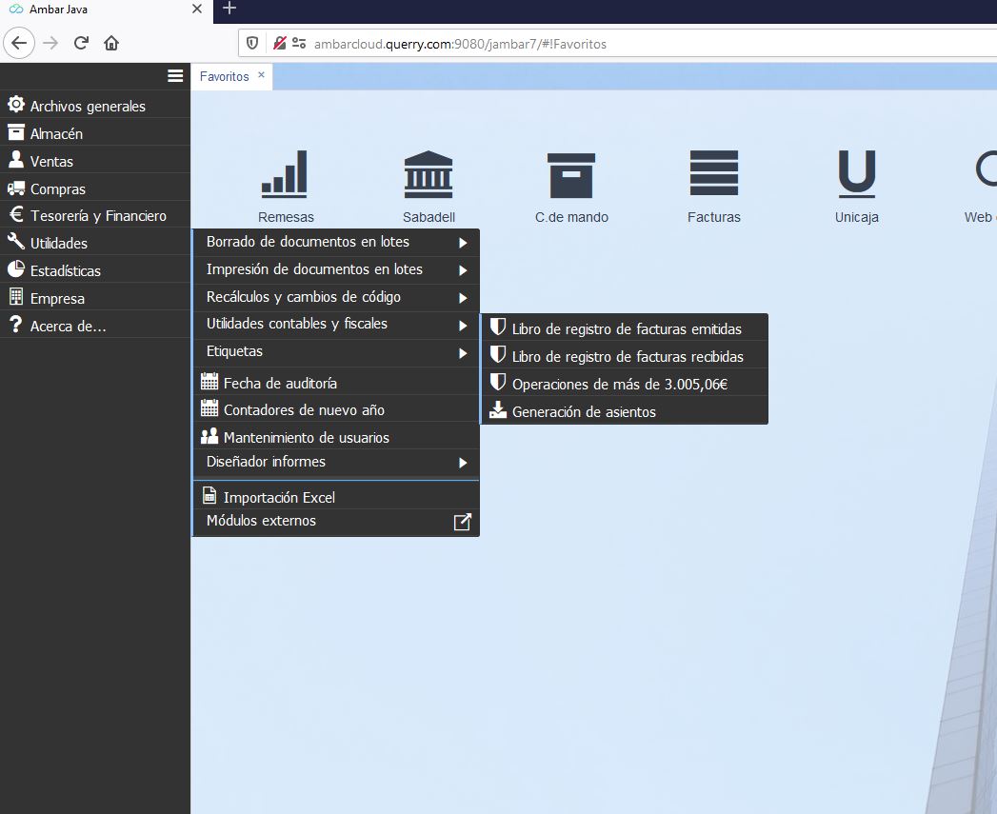
Task: Open the Unicaja shortcut icon
Action: [856, 175]
